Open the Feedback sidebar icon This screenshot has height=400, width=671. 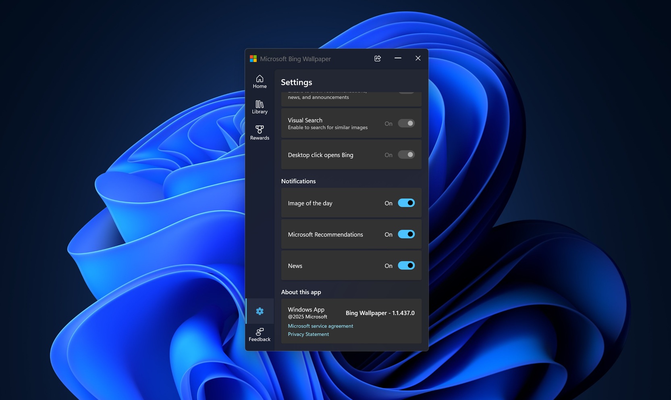[260, 334]
